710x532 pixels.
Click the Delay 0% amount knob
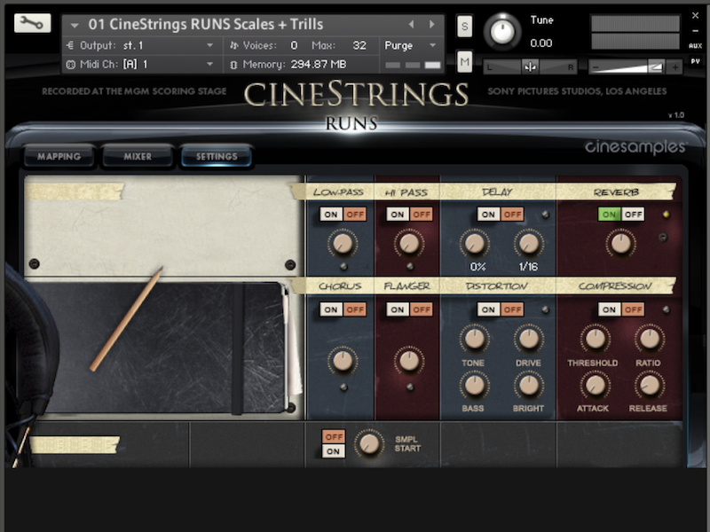(x=475, y=243)
